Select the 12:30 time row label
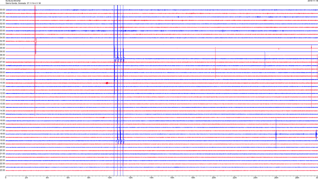 tap(2, 97)
